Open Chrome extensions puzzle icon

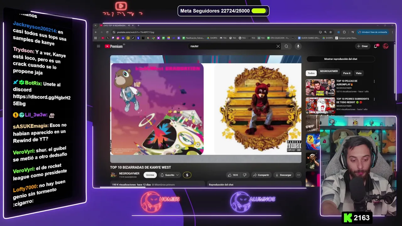pos(344,32)
